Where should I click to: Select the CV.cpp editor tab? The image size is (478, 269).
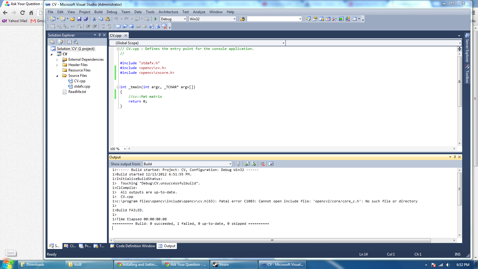116,35
